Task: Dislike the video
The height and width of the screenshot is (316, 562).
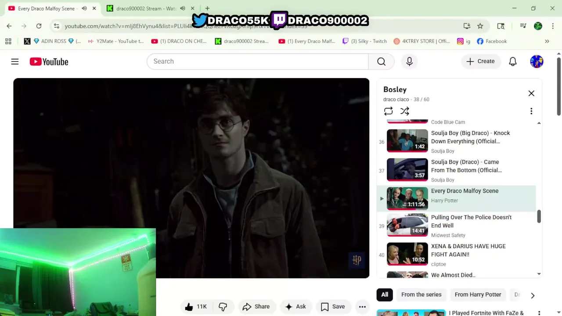Action: pyautogui.click(x=223, y=307)
